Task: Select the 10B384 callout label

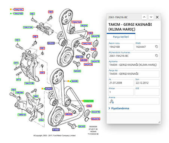Action: click(x=19, y=93)
